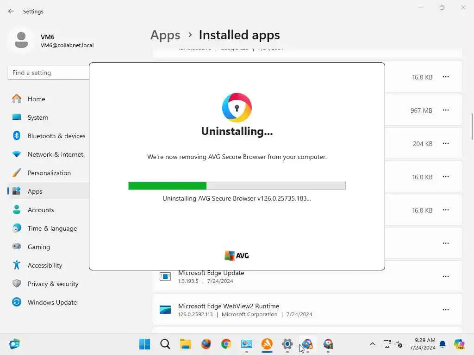
Task: Select Microsoft Edge Update app entry
Action: 307,276
